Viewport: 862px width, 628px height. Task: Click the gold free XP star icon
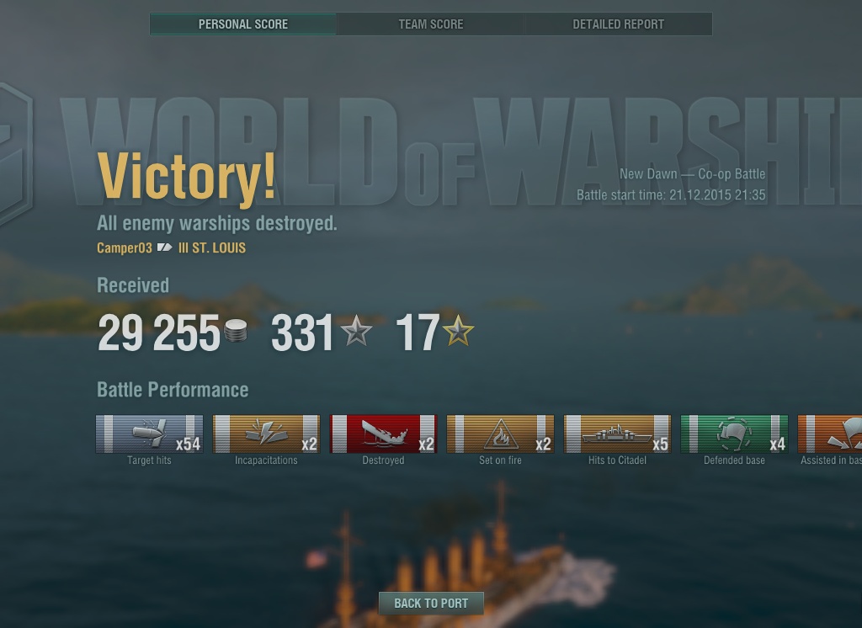click(x=458, y=331)
